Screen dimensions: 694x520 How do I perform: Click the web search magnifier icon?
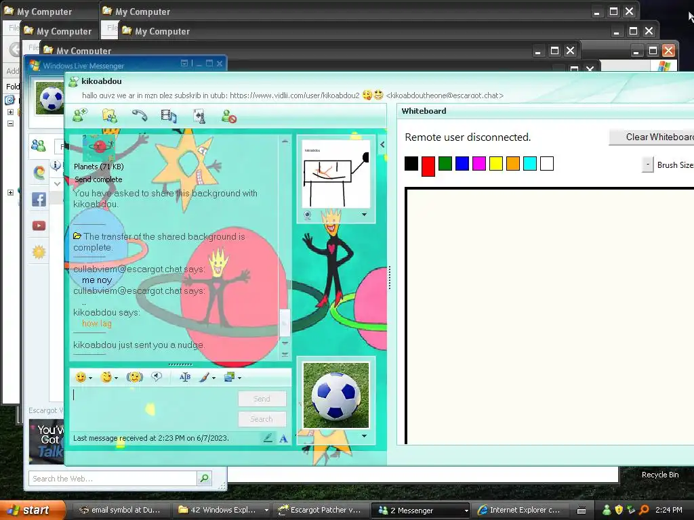pos(204,478)
